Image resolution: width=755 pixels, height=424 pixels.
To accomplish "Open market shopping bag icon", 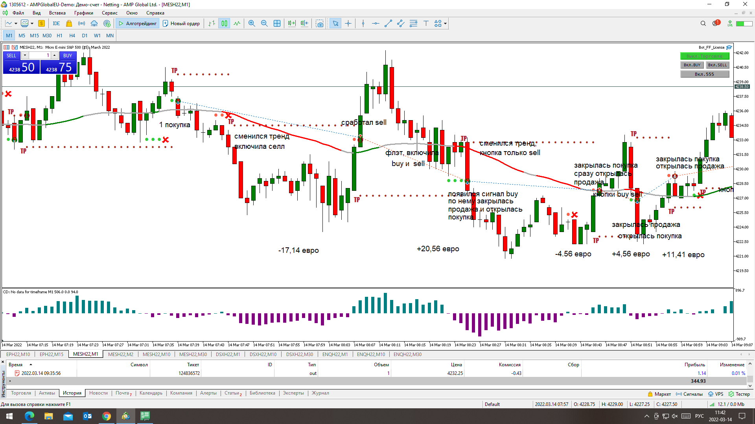I will [x=69, y=24].
